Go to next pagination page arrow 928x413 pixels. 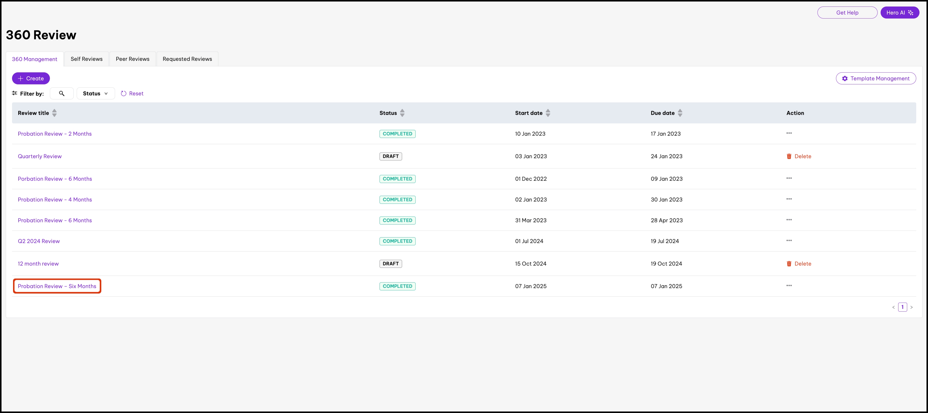tap(911, 307)
